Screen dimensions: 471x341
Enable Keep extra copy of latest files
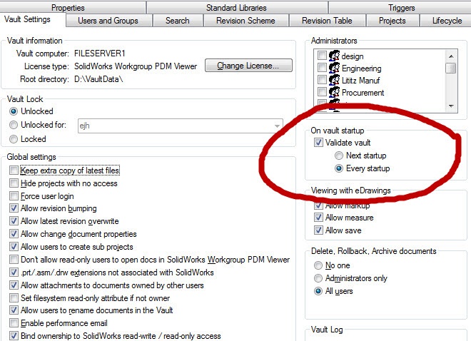(14, 170)
